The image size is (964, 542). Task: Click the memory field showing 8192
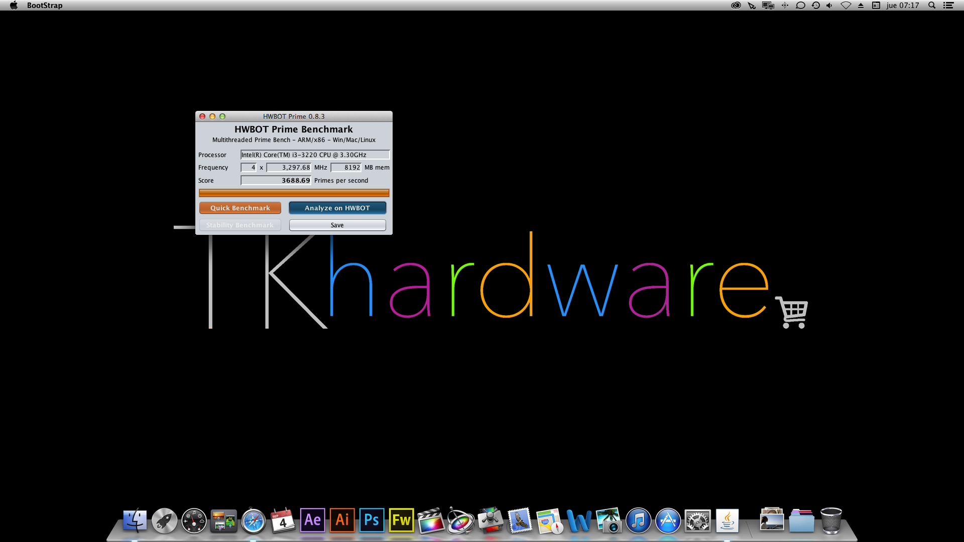(x=346, y=167)
